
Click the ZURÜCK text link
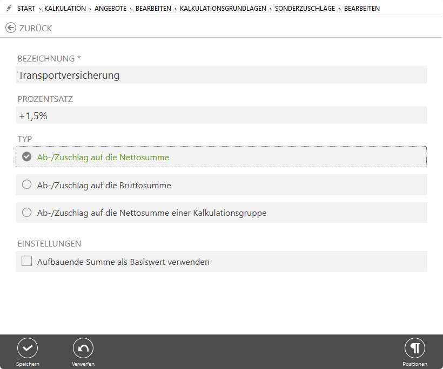tap(36, 28)
